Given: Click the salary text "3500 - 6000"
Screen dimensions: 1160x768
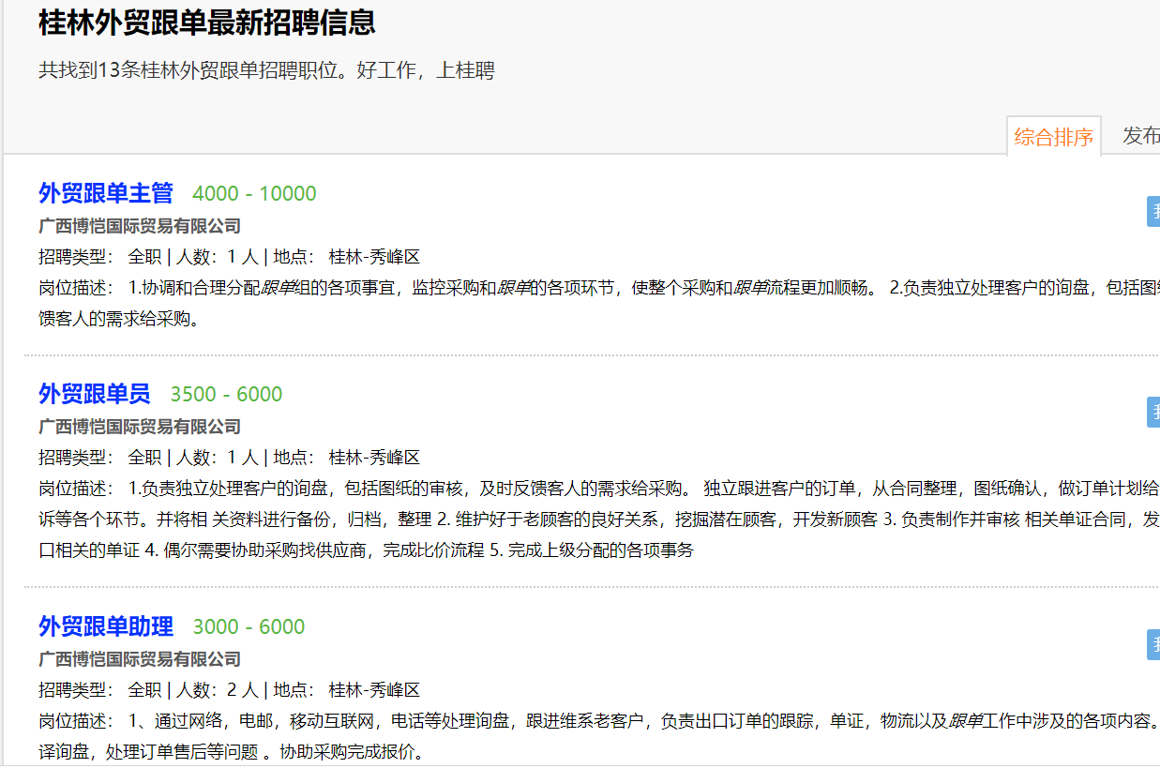Looking at the screenshot, I should 226,395.
